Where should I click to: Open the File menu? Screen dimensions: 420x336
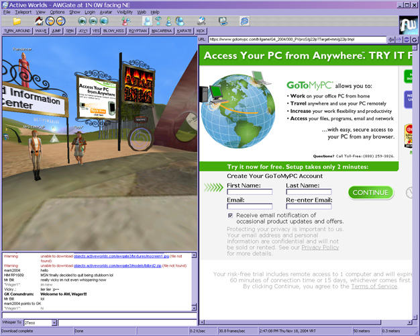coord(7,12)
